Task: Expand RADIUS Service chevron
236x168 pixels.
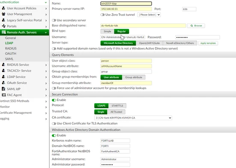Action: click(x=46, y=65)
